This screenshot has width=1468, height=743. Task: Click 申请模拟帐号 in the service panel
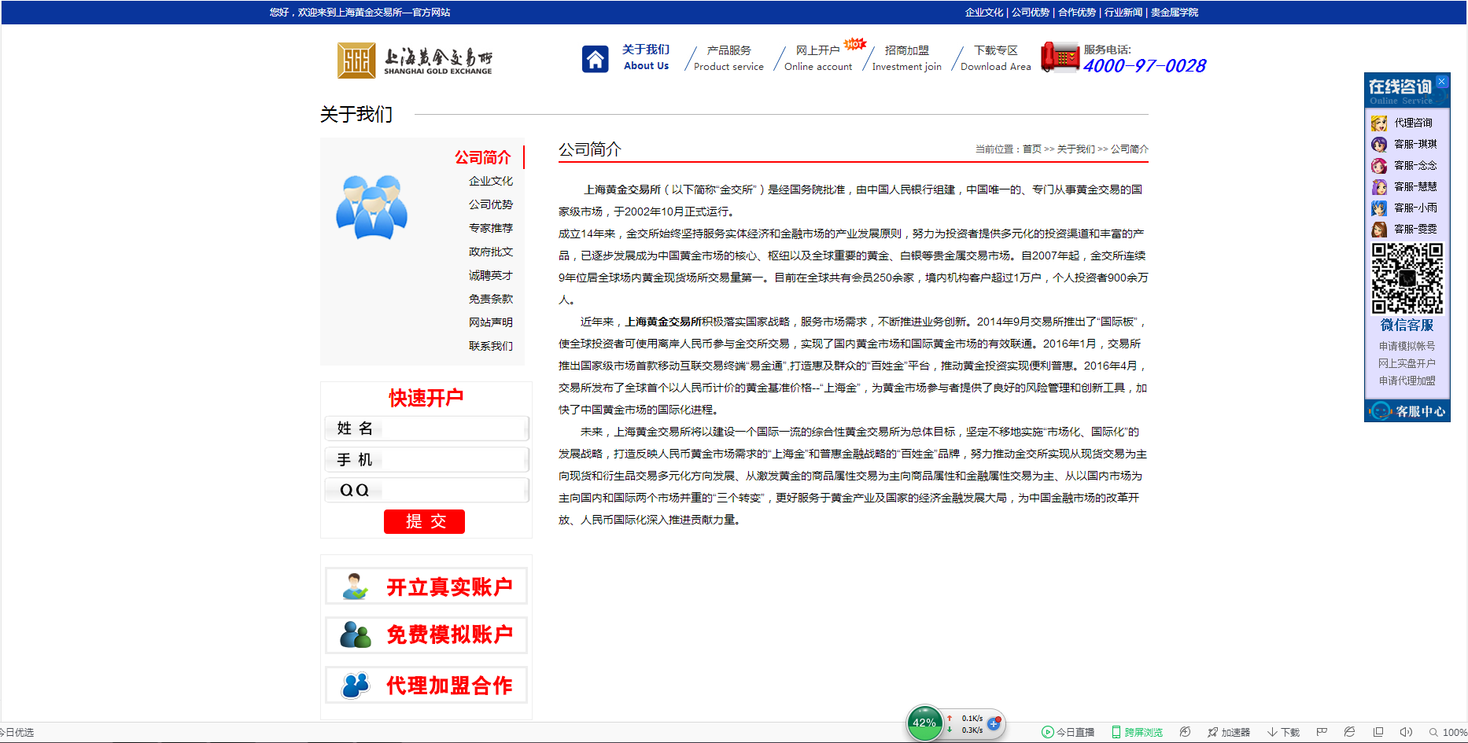pyautogui.click(x=1407, y=346)
